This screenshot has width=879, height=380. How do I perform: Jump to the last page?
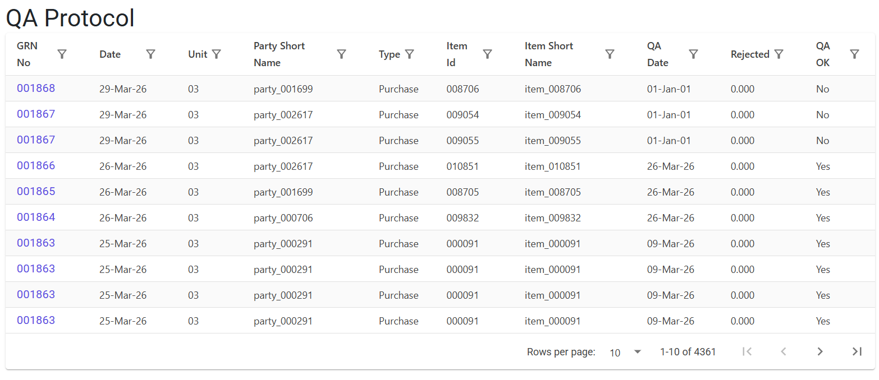coord(857,351)
